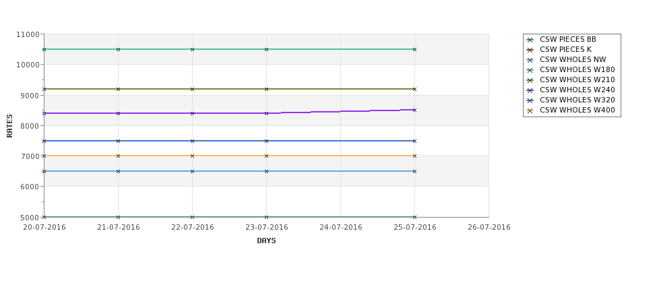Click the 7500 blue point on 22-07-2016
The height and width of the screenshot is (289, 657).
coord(192,141)
